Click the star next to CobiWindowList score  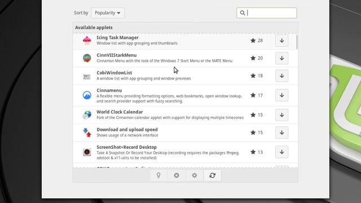pos(253,76)
